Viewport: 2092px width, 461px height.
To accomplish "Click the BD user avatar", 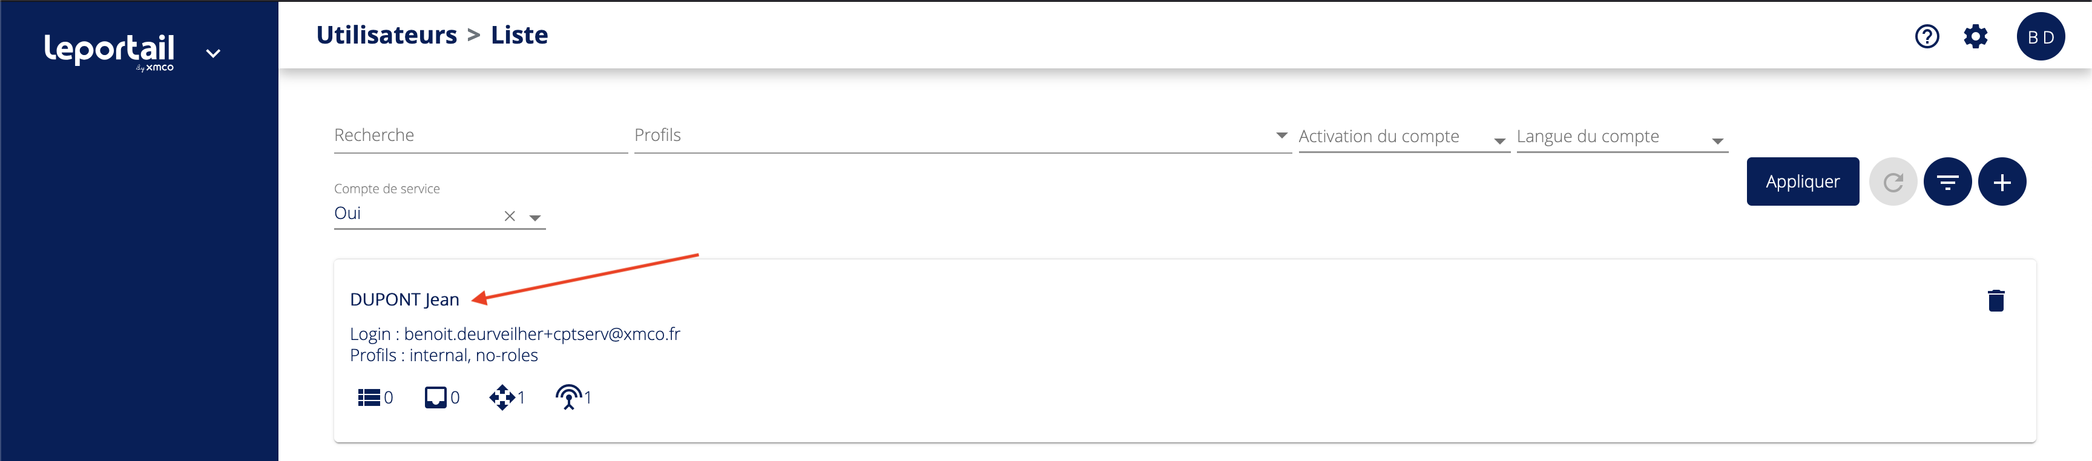I will 2040,36.
